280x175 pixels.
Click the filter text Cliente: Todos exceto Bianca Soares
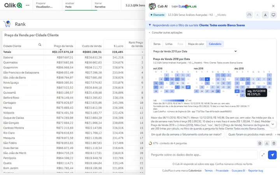(222, 25)
